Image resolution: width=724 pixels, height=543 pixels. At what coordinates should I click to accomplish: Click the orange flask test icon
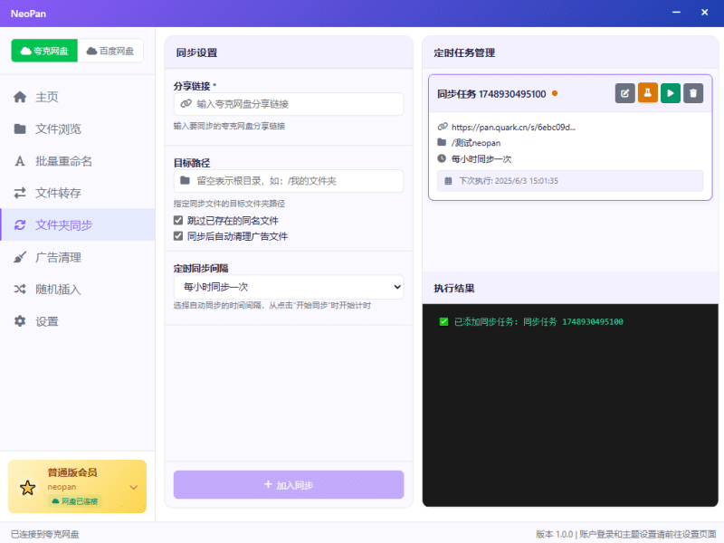point(648,93)
